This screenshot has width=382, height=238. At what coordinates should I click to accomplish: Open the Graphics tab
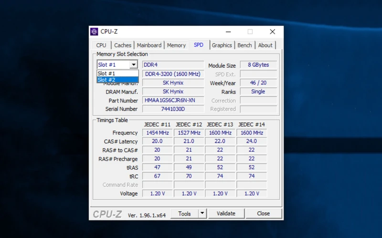(x=222, y=45)
